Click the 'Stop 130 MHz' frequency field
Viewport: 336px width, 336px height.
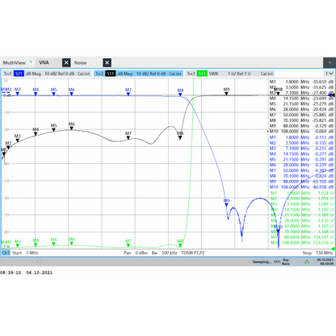(317, 253)
